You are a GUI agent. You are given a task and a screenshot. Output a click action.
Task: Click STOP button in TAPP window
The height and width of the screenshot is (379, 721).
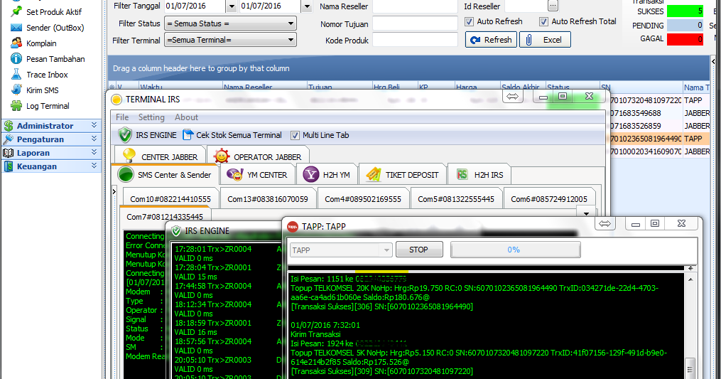(x=419, y=250)
